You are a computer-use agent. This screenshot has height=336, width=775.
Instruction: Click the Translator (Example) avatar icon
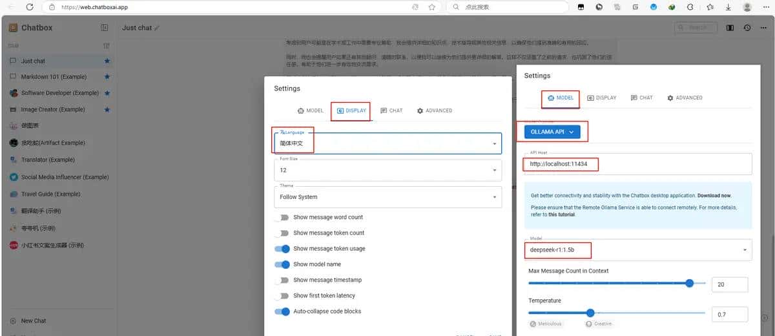coord(14,160)
